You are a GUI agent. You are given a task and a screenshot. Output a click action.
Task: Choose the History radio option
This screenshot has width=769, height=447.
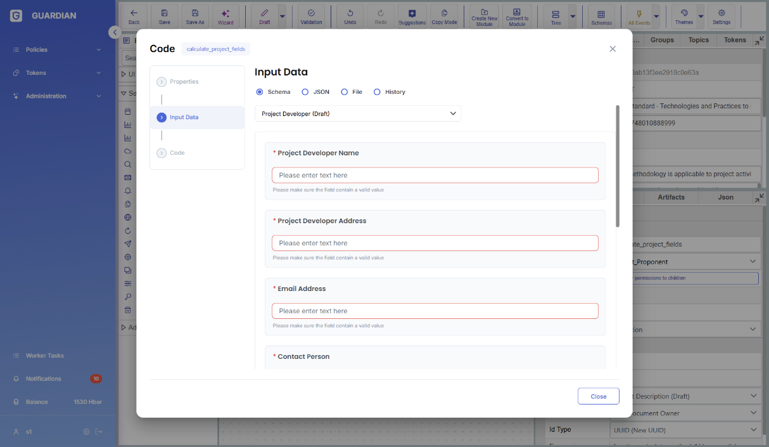pos(377,92)
